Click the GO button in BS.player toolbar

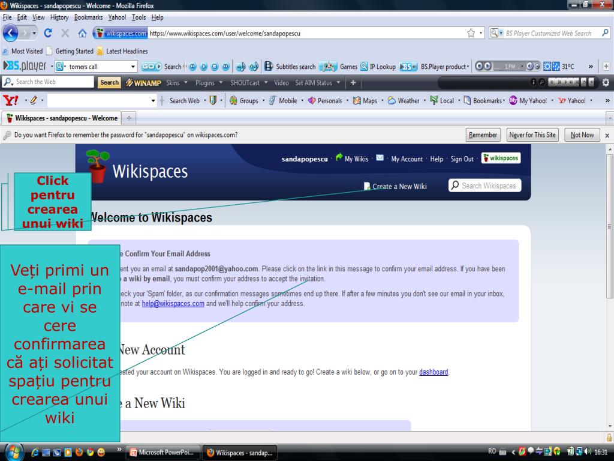coord(151,67)
